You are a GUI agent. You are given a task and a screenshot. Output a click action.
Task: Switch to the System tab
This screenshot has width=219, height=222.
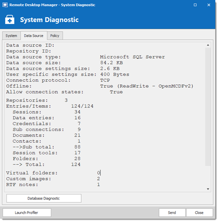(x=11, y=36)
